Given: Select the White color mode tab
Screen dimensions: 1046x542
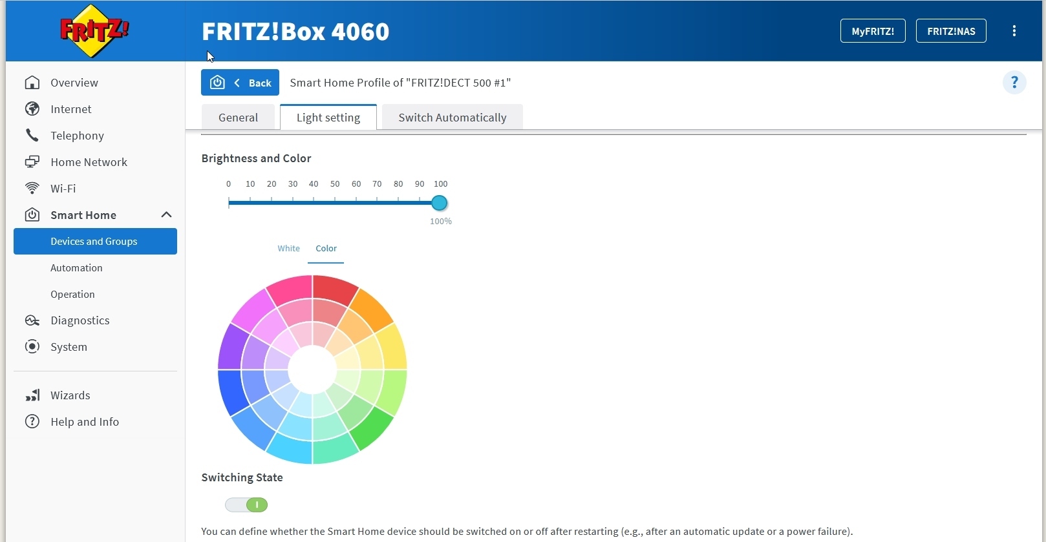Looking at the screenshot, I should click(x=289, y=249).
